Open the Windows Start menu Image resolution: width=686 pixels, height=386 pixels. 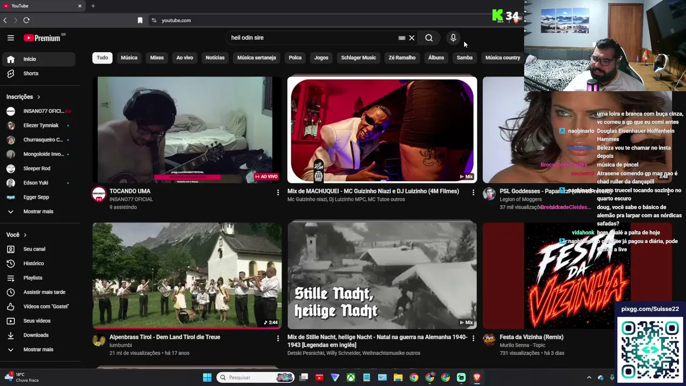(x=207, y=377)
